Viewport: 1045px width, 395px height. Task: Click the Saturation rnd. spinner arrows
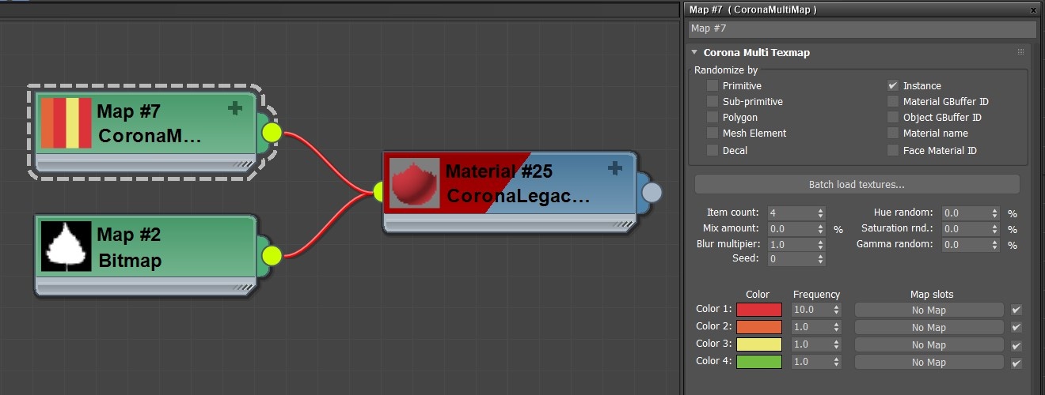(994, 229)
